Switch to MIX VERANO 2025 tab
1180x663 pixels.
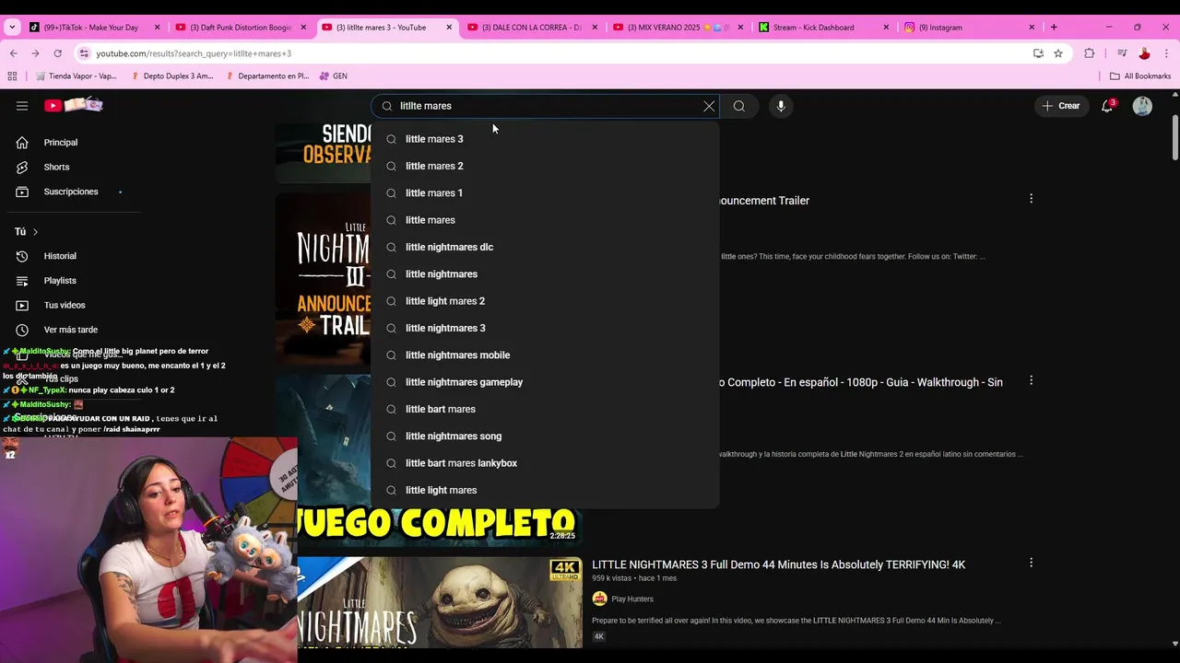677,28
